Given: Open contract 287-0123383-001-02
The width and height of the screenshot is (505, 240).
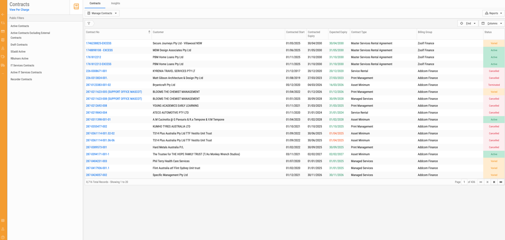Looking at the screenshot, I should point(98,85).
